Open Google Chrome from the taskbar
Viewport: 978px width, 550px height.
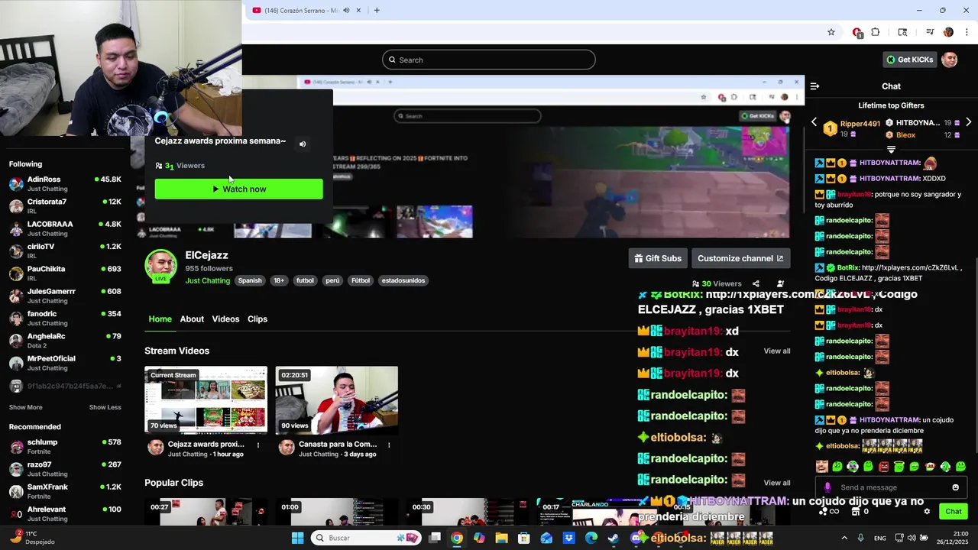pos(456,538)
